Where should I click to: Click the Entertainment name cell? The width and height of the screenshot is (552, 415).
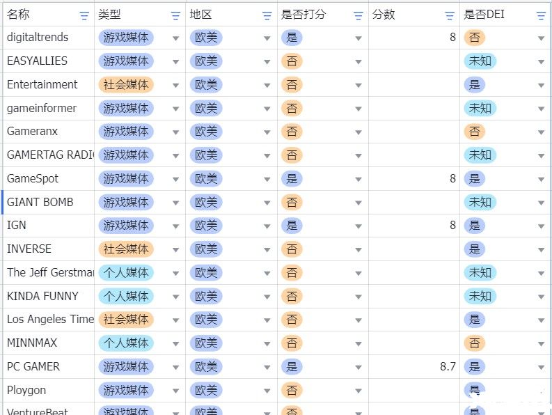pos(49,84)
